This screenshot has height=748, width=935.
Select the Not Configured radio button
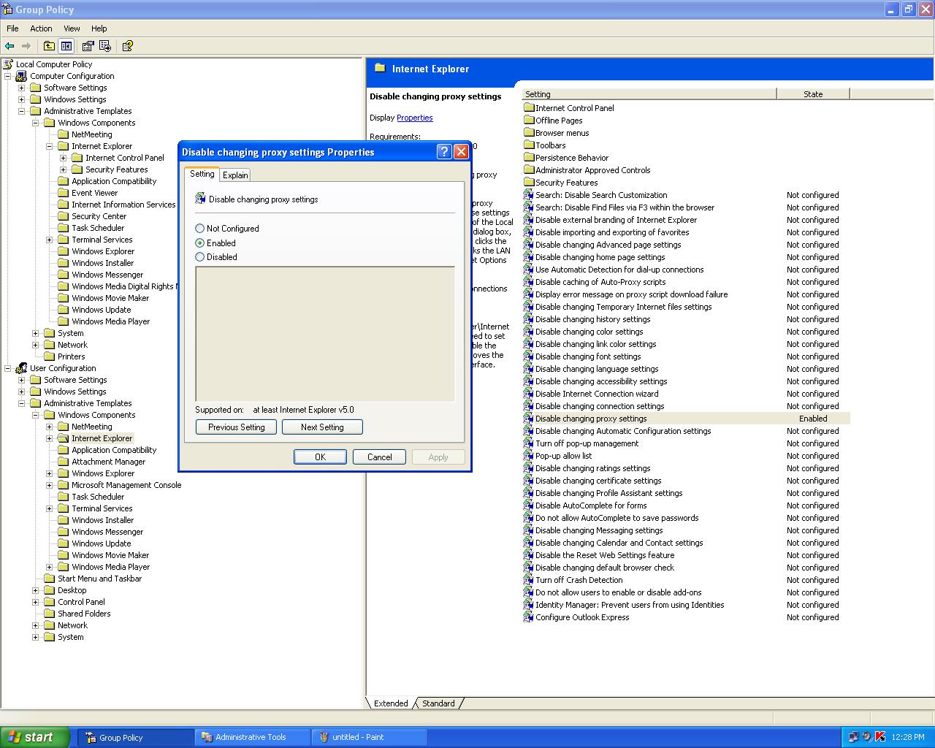click(x=200, y=229)
